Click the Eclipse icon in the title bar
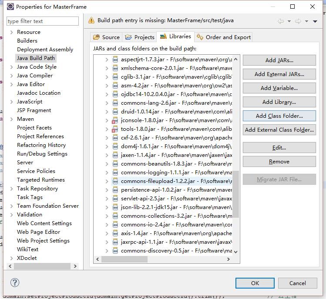Viewport: 326px width, 299px height. coord(10,7)
